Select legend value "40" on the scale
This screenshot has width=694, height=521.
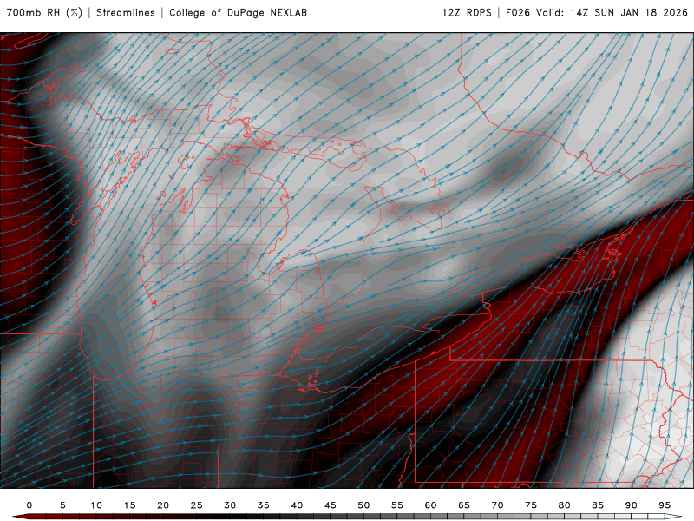[x=297, y=505]
